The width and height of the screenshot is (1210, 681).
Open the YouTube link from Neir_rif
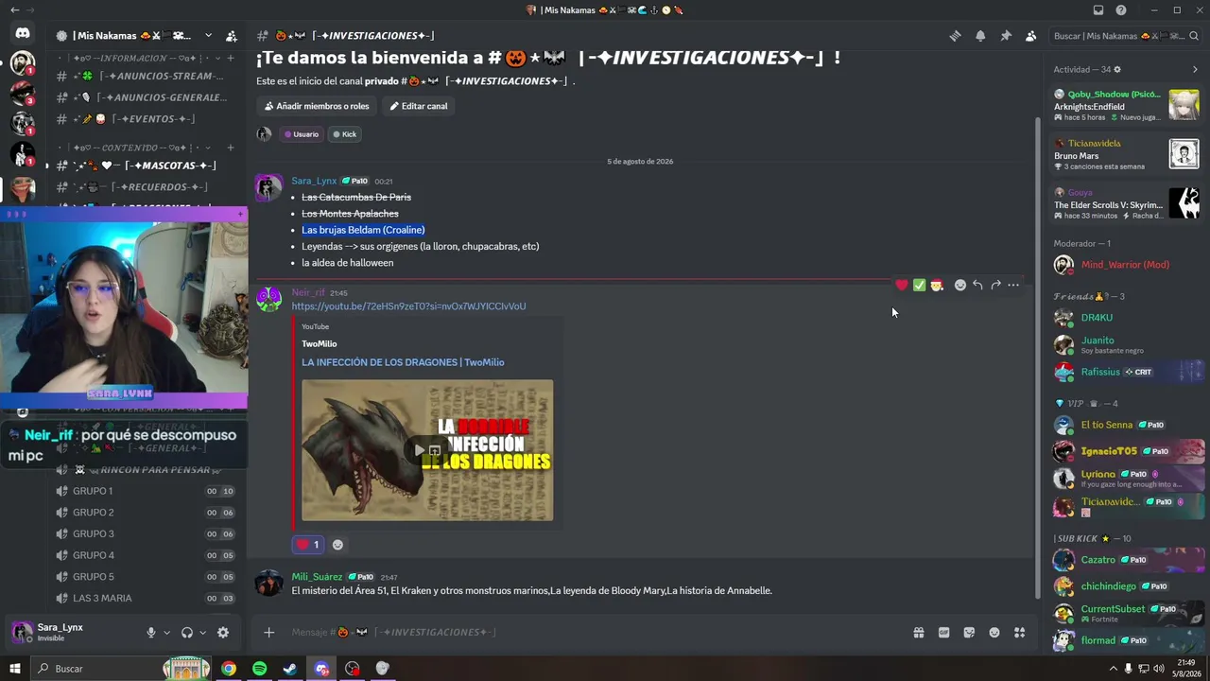(408, 306)
